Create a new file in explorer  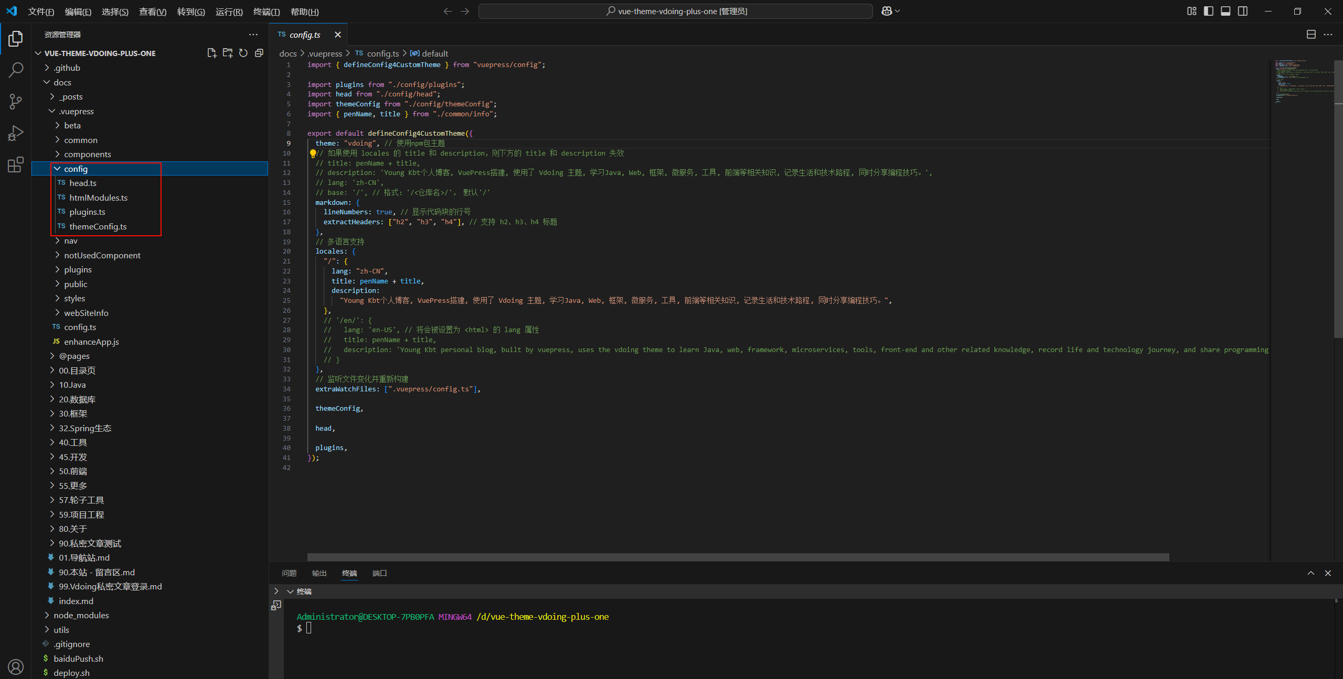point(212,53)
